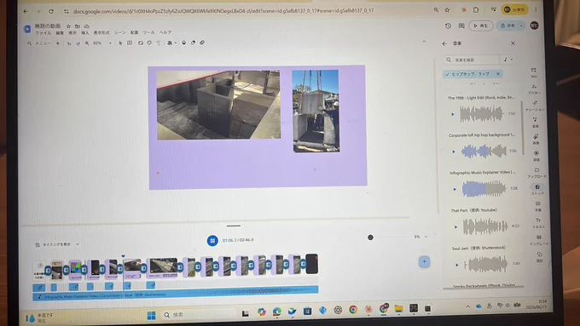Image resolution: width=580 pixels, height=326 pixels.
Task: Click the Play preview button
Action: pos(481,26)
